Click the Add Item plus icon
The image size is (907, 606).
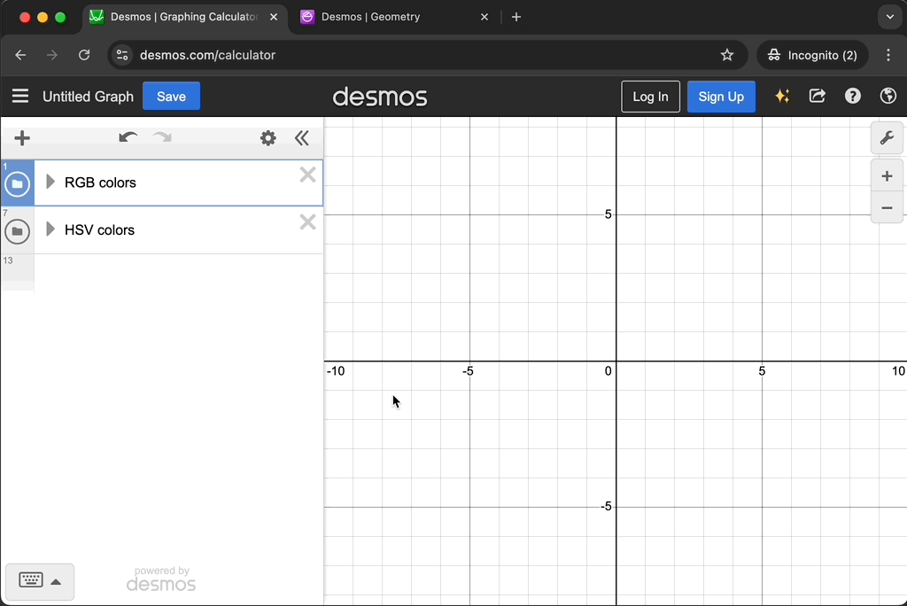23,138
